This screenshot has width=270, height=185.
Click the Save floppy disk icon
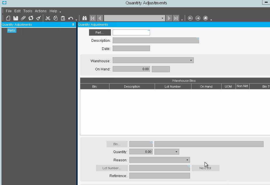tap(16, 18)
